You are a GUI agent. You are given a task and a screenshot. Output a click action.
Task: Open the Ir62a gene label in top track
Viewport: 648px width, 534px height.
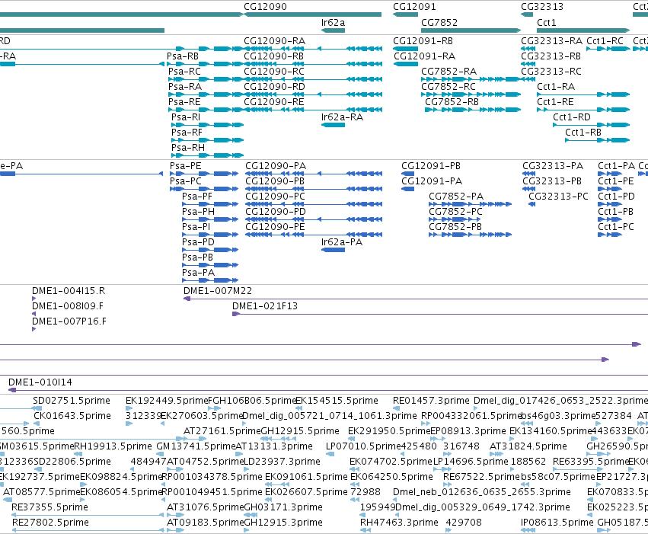click(x=333, y=22)
